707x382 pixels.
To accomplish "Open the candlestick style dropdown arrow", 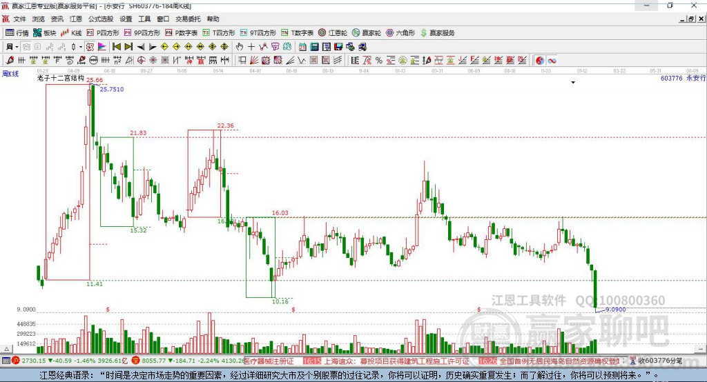I will click(x=81, y=46).
